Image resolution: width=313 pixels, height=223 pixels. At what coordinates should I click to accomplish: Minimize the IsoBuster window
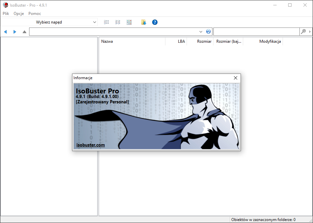pos(275,5)
